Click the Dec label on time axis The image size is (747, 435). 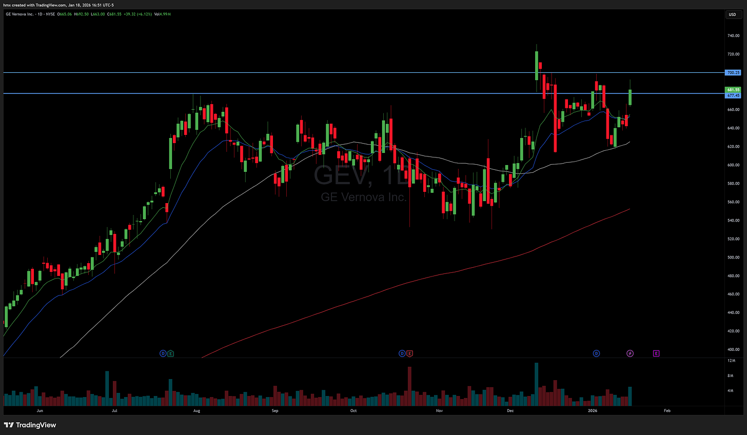510,411
